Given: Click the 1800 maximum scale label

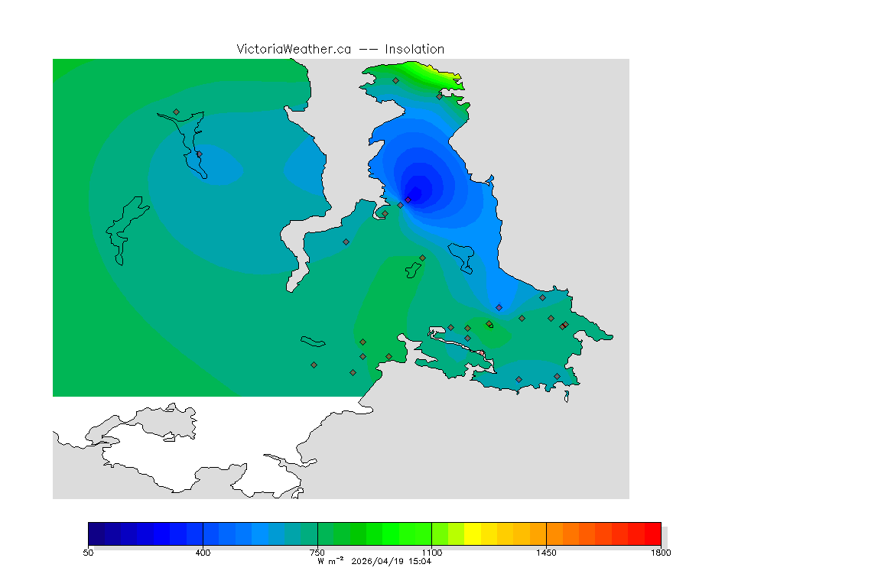Looking at the screenshot, I should pos(661,553).
